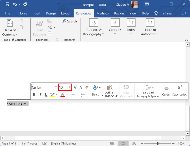Go to the Layout tab

tap(66, 13)
